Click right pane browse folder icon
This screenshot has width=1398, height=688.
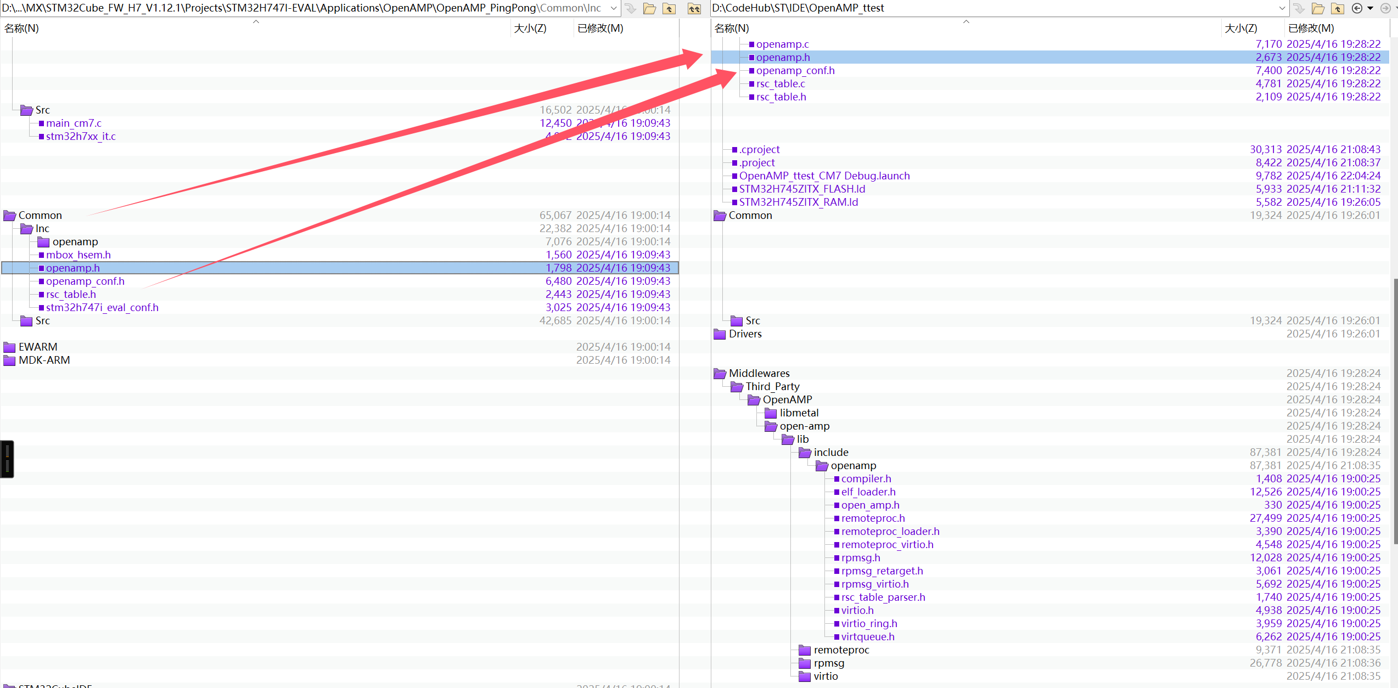point(1318,8)
